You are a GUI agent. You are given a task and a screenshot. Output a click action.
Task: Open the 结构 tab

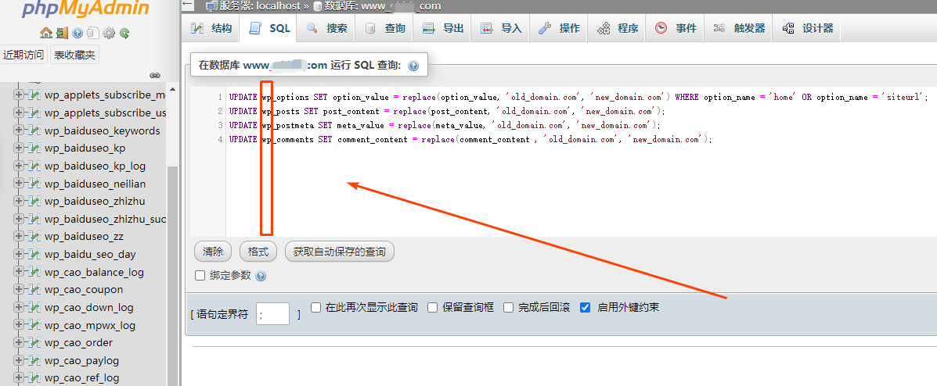(211, 28)
